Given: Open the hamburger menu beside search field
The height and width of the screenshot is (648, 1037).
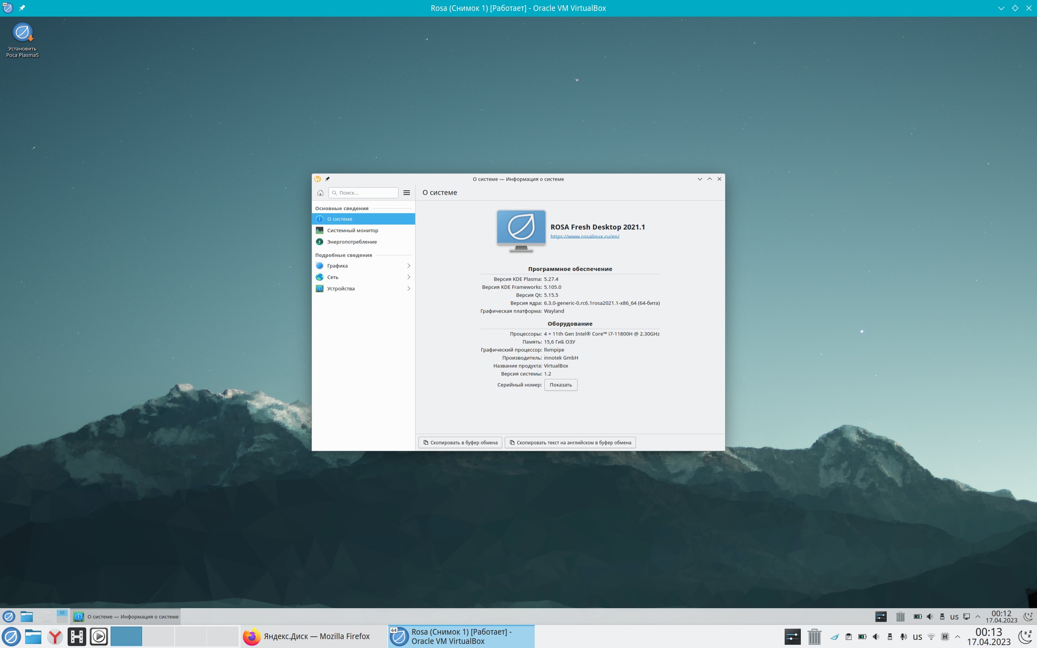Looking at the screenshot, I should pos(407,193).
